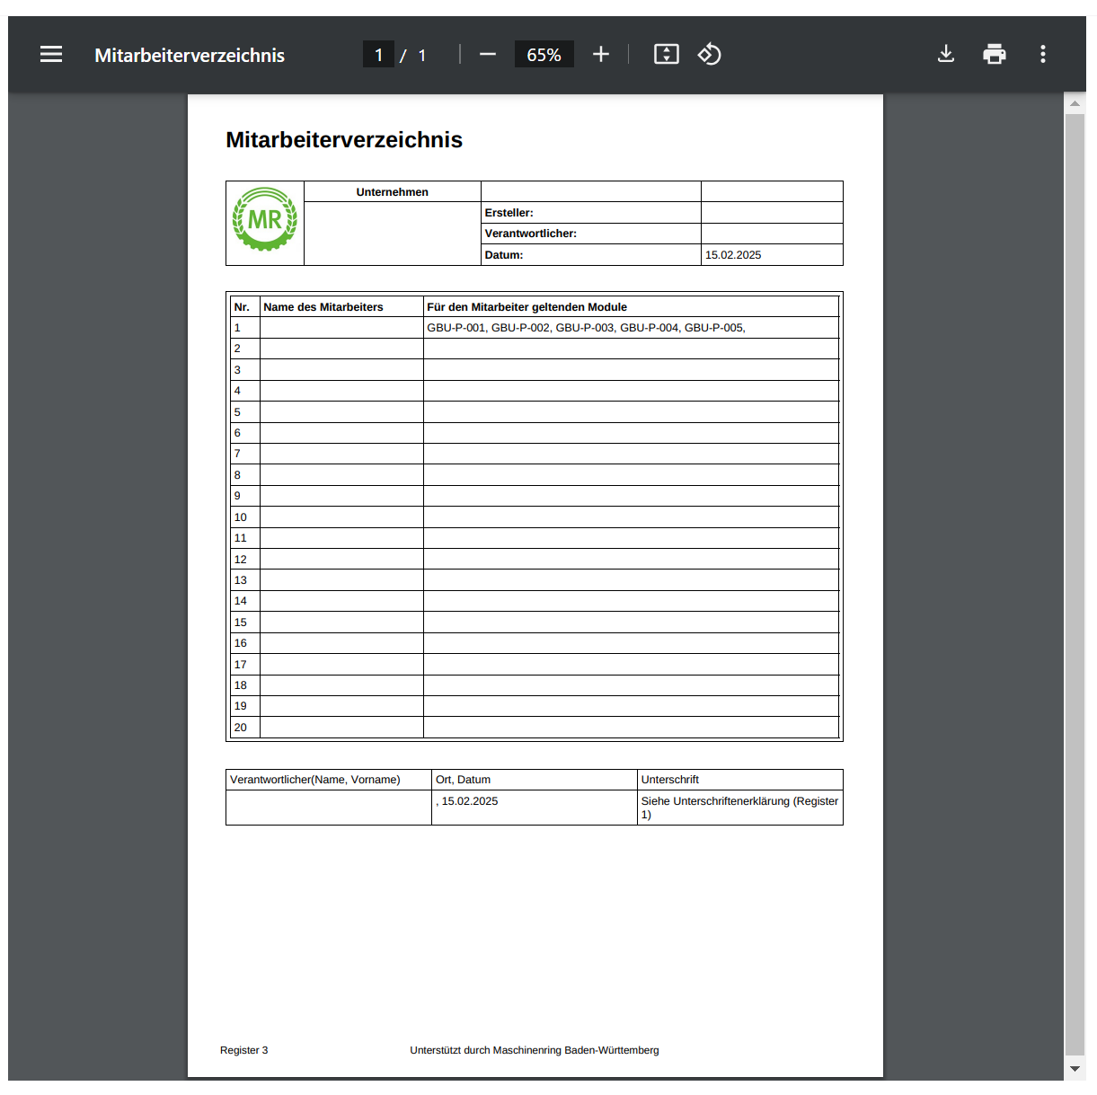
Task: Select the 65% zoom level field
Action: pyautogui.click(x=544, y=55)
